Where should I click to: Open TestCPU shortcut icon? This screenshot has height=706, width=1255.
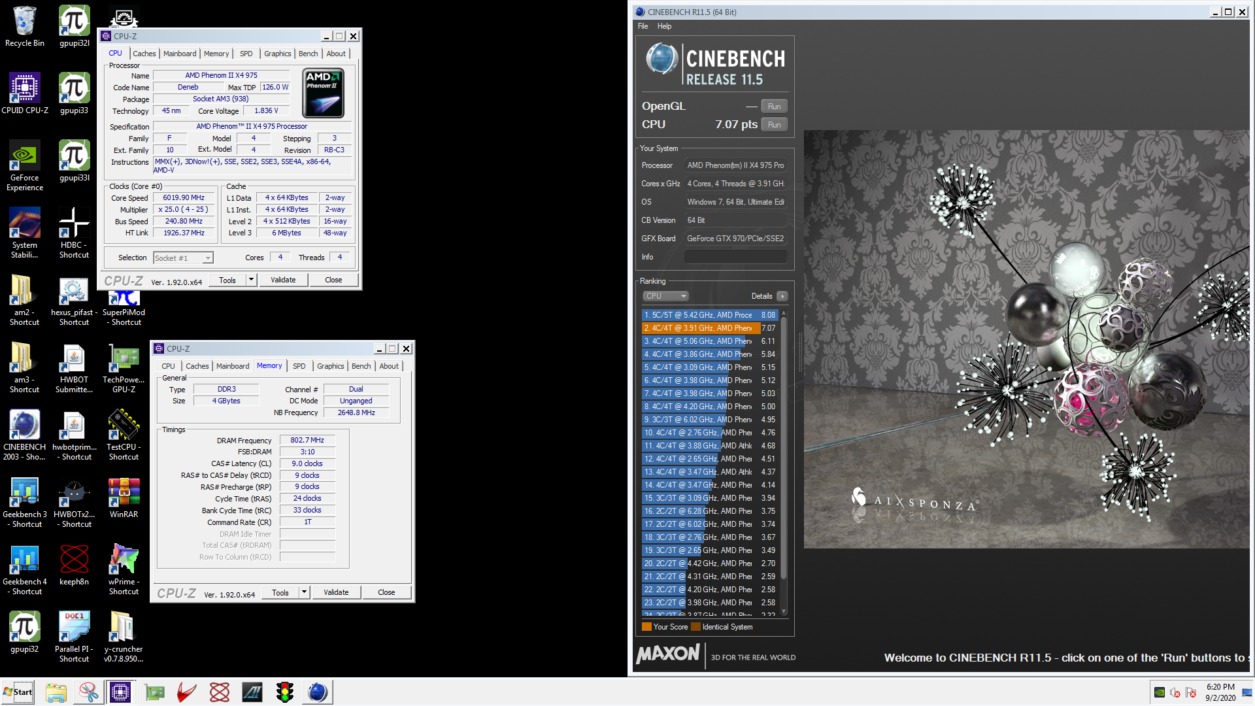(x=124, y=435)
